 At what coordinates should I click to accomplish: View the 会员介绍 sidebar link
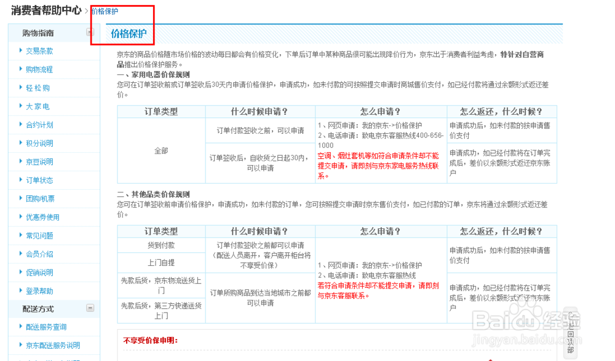point(39,254)
